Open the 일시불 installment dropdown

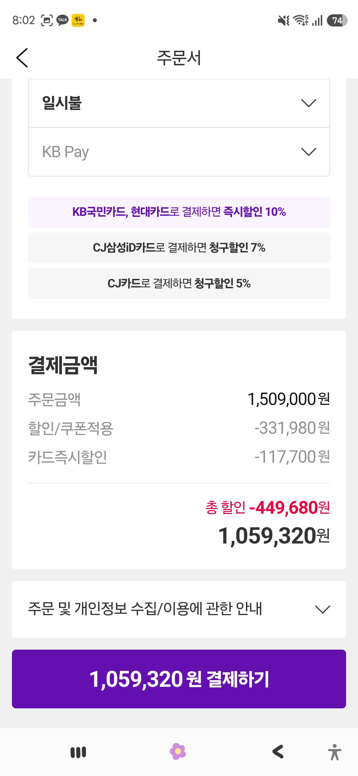[179, 103]
